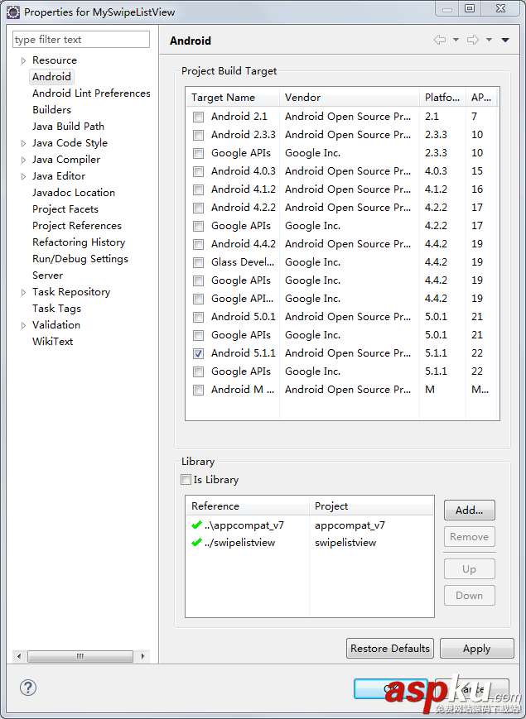Click the tree scrollbar left arrow
Viewport: 526px width, 719px height.
19,656
